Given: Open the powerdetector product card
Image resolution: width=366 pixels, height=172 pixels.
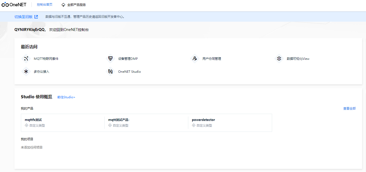Looking at the screenshot, I should [x=230, y=123].
